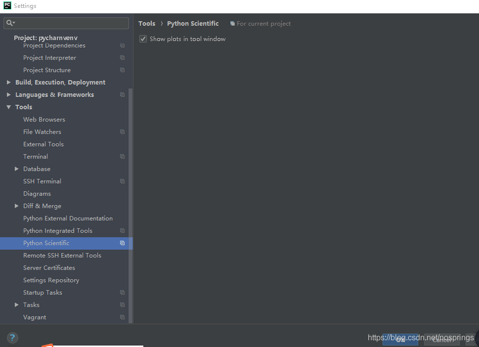Open the help question mark button
The image size is (479, 347).
coord(12,338)
